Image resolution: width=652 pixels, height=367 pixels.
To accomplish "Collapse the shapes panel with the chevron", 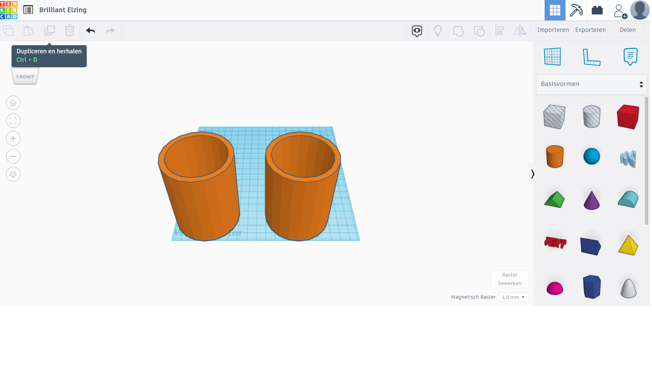I will coord(532,174).
